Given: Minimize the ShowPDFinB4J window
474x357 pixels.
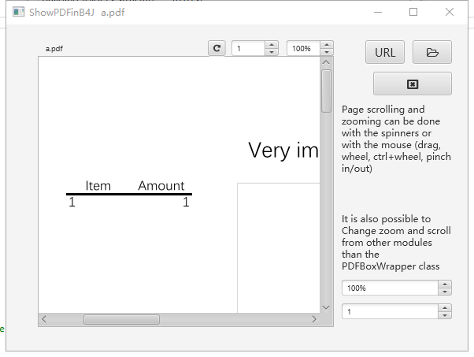Looking at the screenshot, I should (378, 12).
